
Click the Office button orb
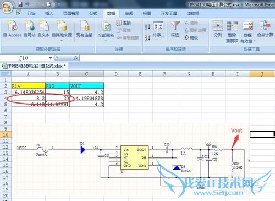[7, 7]
